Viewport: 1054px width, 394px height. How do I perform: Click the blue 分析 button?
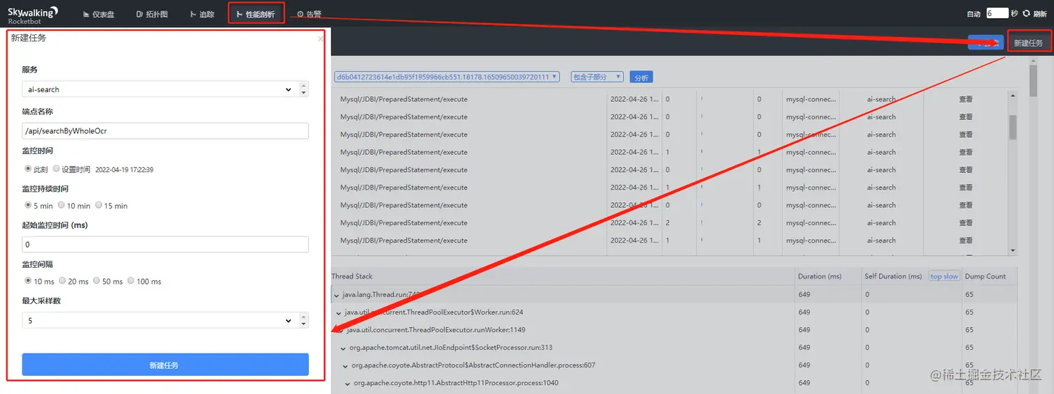pos(641,77)
